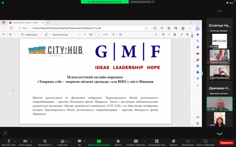Viewport: 236px width, 147px height.
Task: Toggle PDF table of contents icon
Action: [3, 34]
